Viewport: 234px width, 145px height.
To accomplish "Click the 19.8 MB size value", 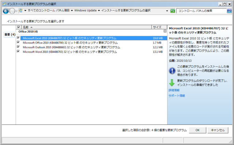I will 158,38.
